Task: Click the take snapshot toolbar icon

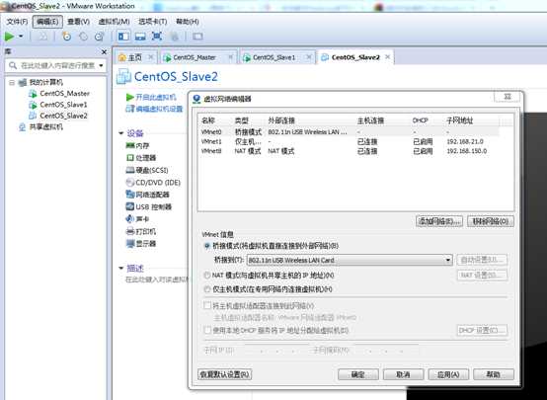Action: pyautogui.click(x=66, y=37)
